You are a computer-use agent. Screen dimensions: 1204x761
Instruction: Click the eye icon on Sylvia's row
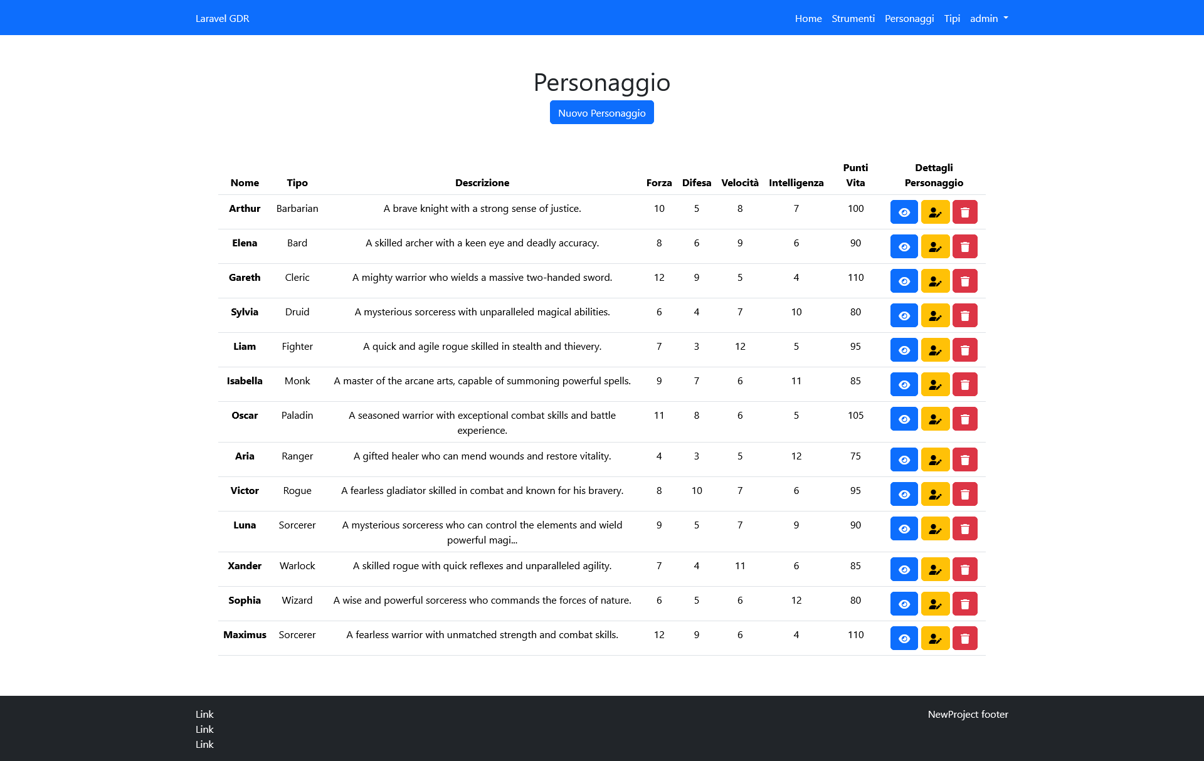pos(904,315)
